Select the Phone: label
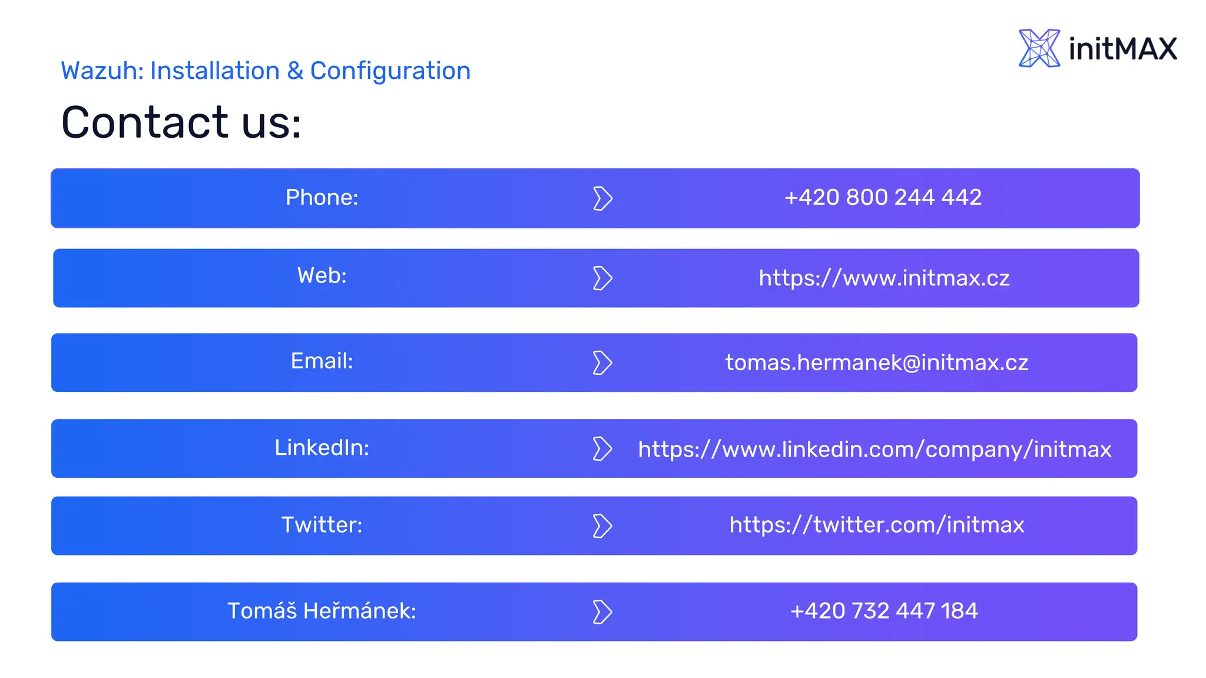Image resolution: width=1206 pixels, height=678 pixels. [322, 198]
